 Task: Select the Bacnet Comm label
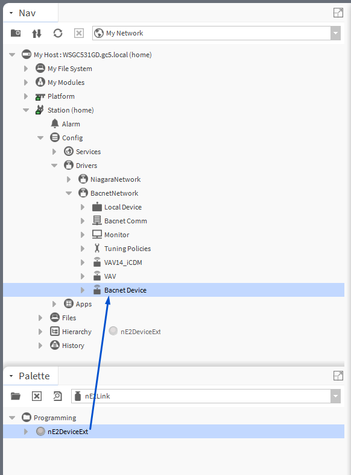pos(125,221)
